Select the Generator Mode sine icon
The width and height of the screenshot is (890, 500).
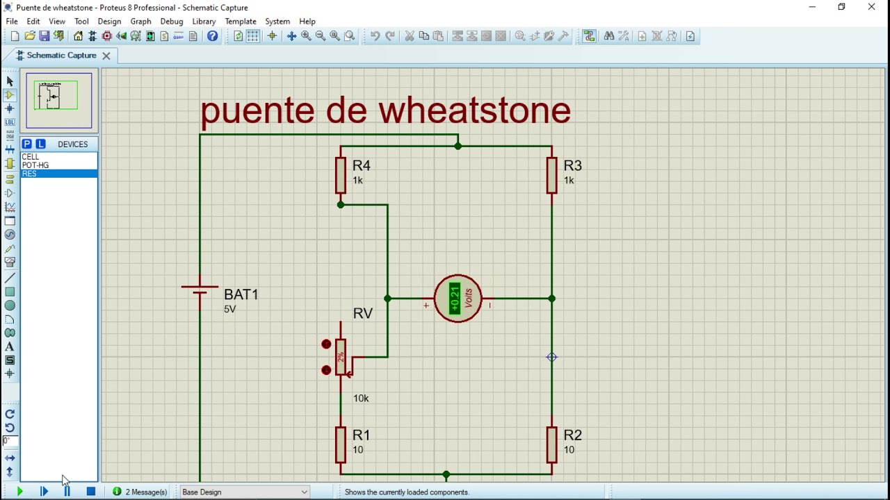10,235
